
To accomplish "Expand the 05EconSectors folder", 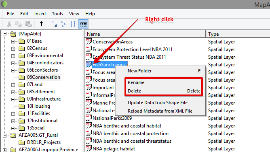I will tap(13, 70).
